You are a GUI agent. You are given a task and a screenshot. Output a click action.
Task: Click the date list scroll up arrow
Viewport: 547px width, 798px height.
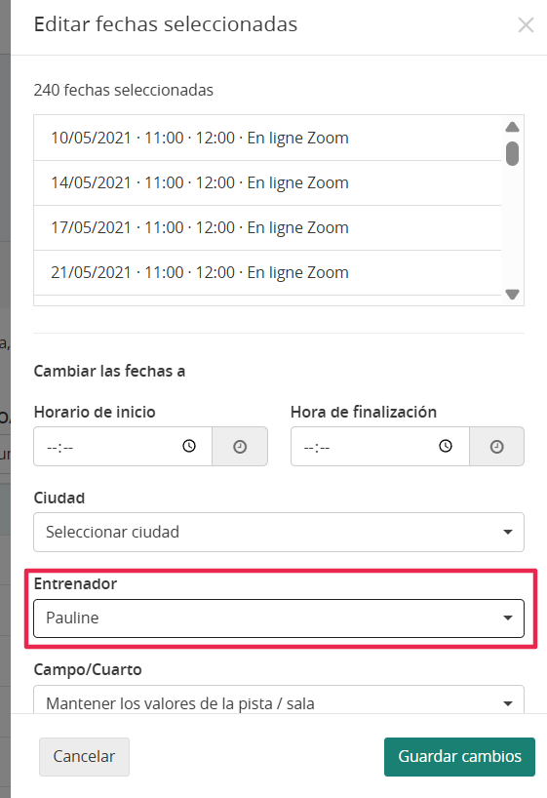513,127
